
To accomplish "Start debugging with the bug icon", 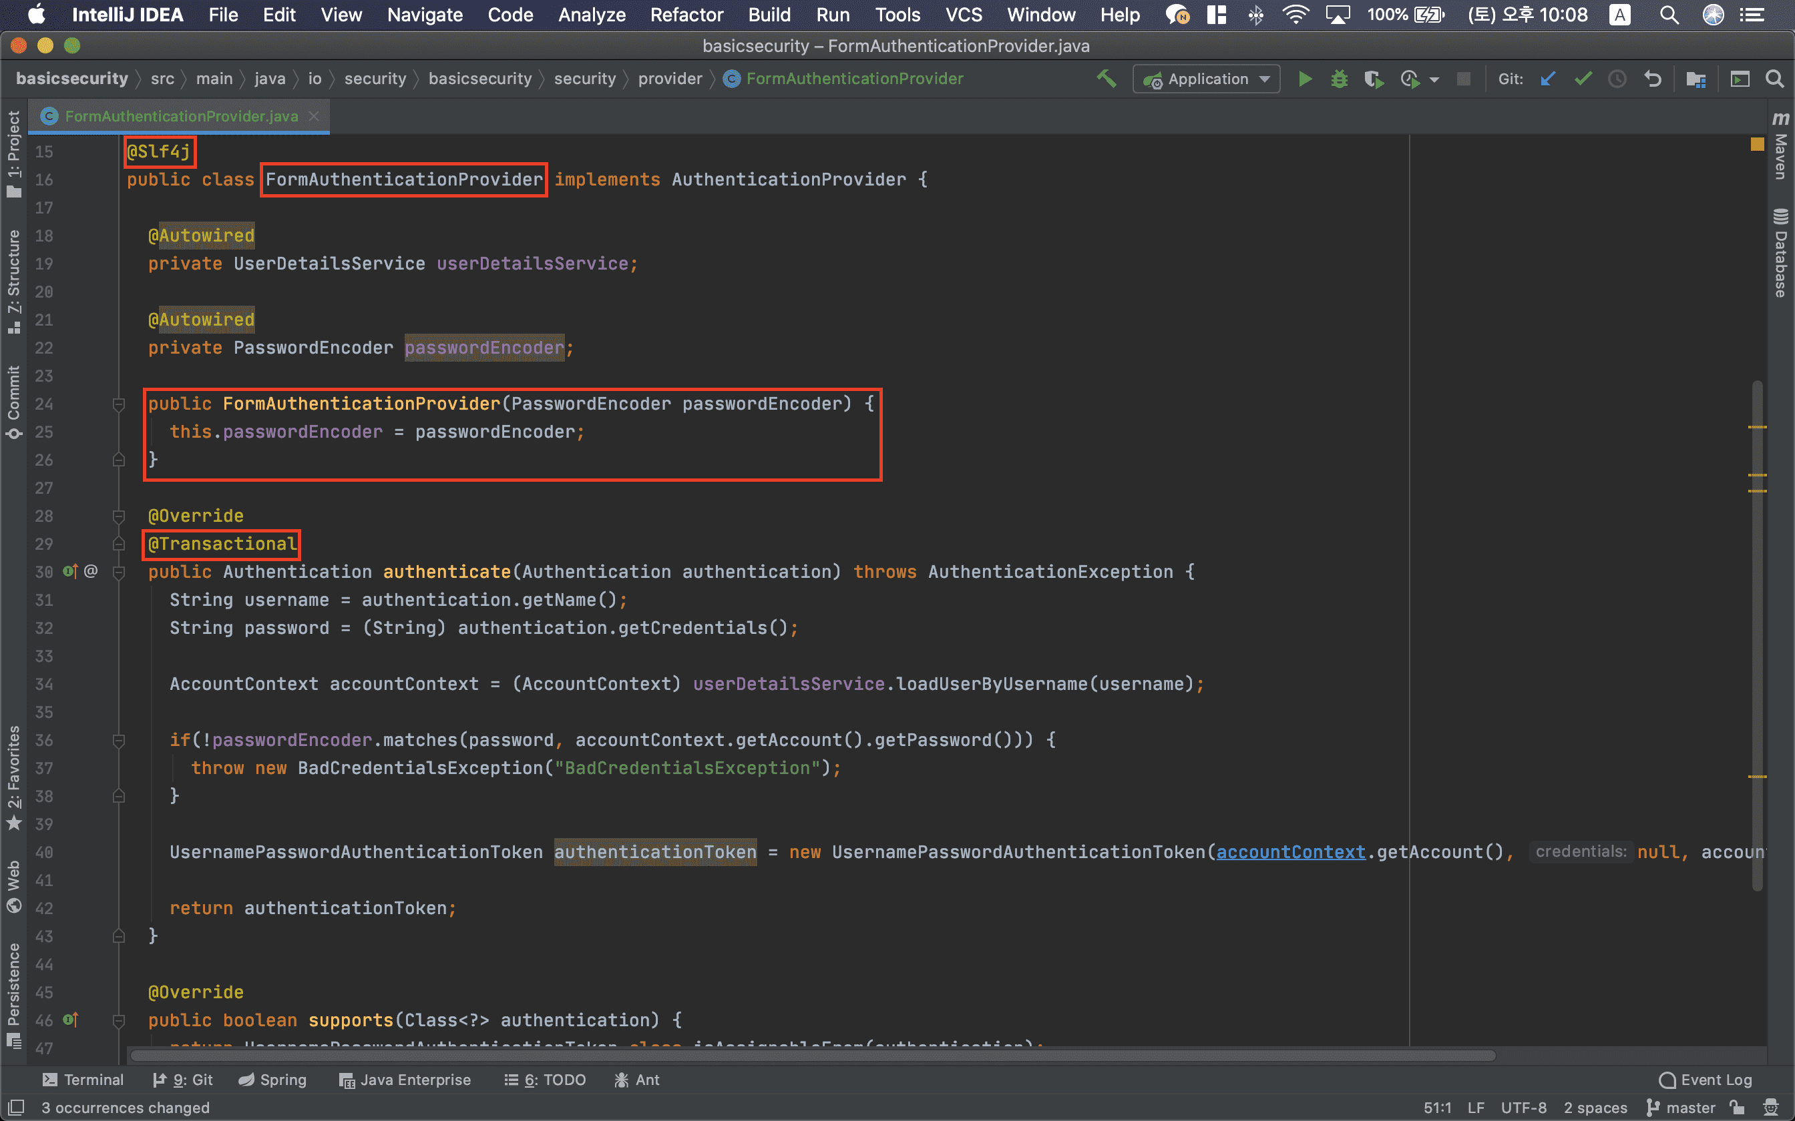I will [x=1339, y=79].
